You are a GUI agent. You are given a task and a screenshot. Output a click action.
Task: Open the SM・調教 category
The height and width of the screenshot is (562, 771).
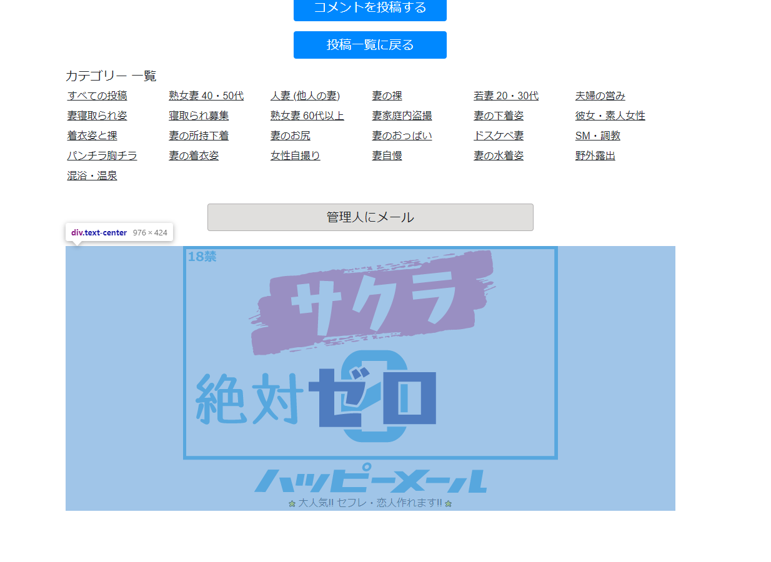point(597,136)
